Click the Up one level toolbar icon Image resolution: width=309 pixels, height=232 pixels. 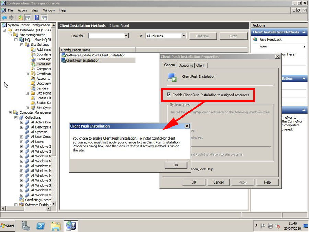pos(21,18)
